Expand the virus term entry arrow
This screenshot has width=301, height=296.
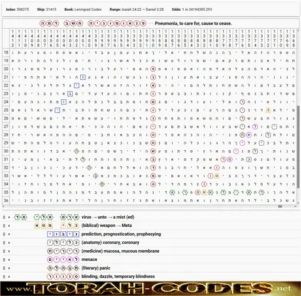click(9, 217)
